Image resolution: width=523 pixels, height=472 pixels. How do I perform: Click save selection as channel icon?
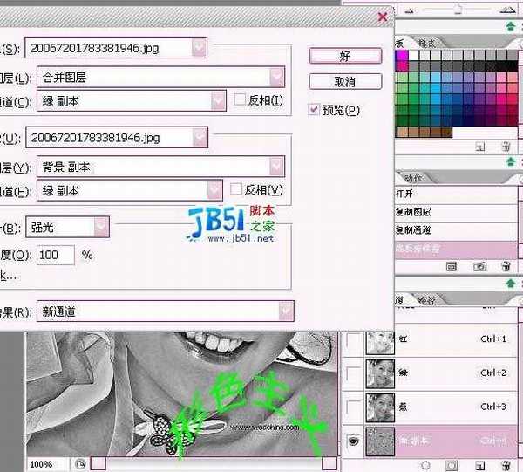[452, 466]
